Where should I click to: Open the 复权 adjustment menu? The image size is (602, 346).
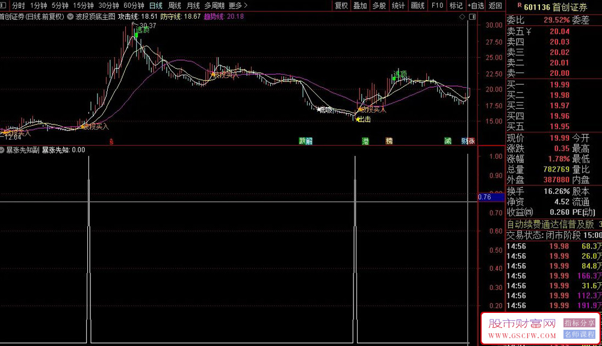[x=341, y=6]
